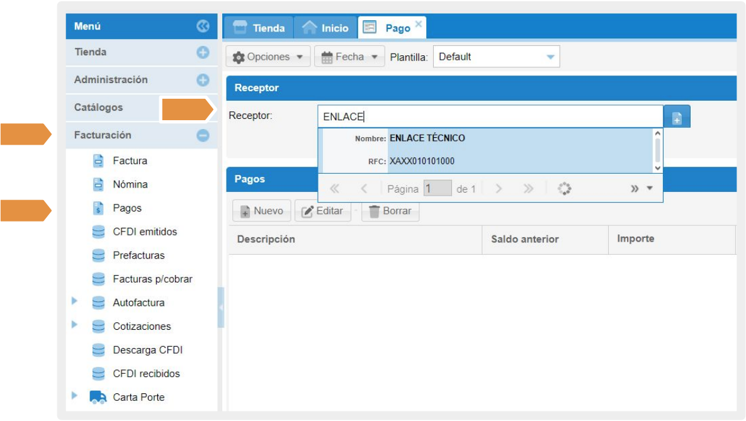746x421 pixels.
Task: Open the CFDI emitidos list
Action: click(x=145, y=232)
